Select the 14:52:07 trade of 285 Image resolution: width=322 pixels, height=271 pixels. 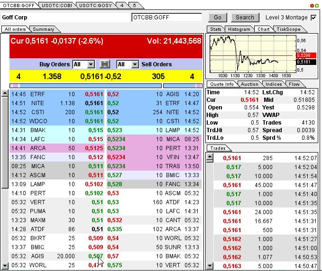[x=266, y=158]
